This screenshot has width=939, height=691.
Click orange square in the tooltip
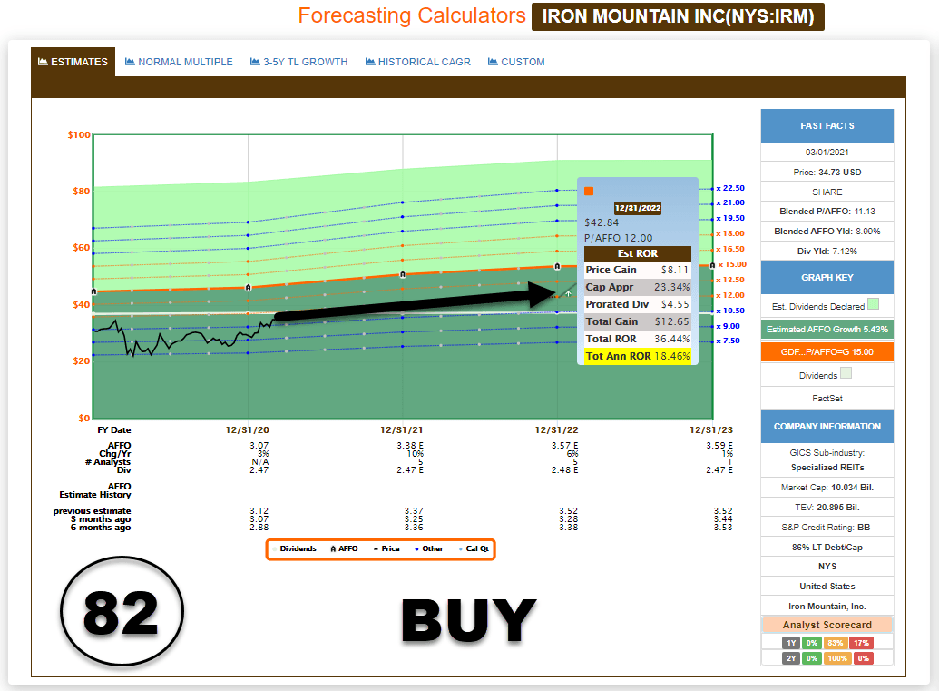[x=589, y=192]
